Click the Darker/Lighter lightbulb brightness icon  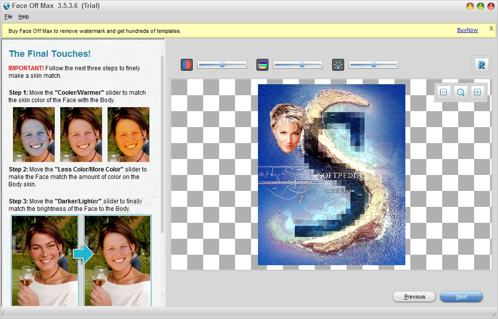coord(338,65)
